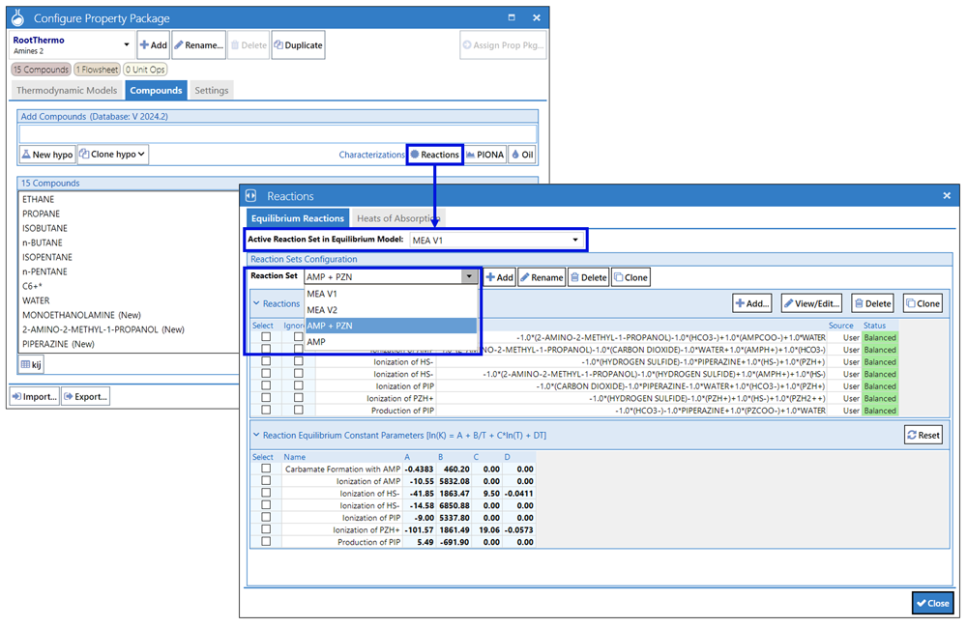
Task: Click the View/Edit reactions button
Action: (811, 303)
